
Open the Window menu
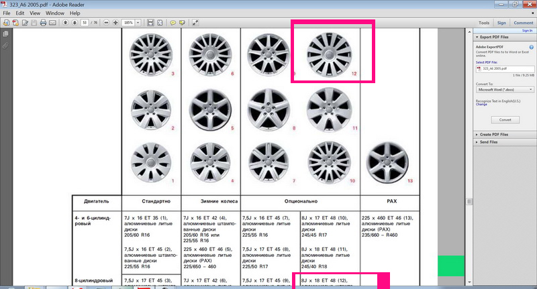(55, 13)
